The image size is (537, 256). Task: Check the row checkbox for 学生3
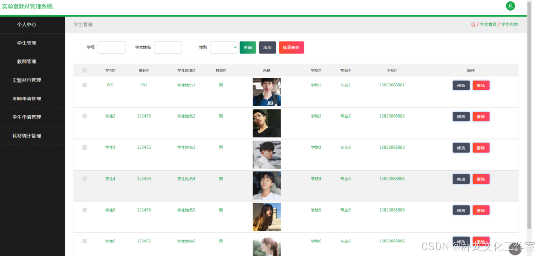pos(85,148)
